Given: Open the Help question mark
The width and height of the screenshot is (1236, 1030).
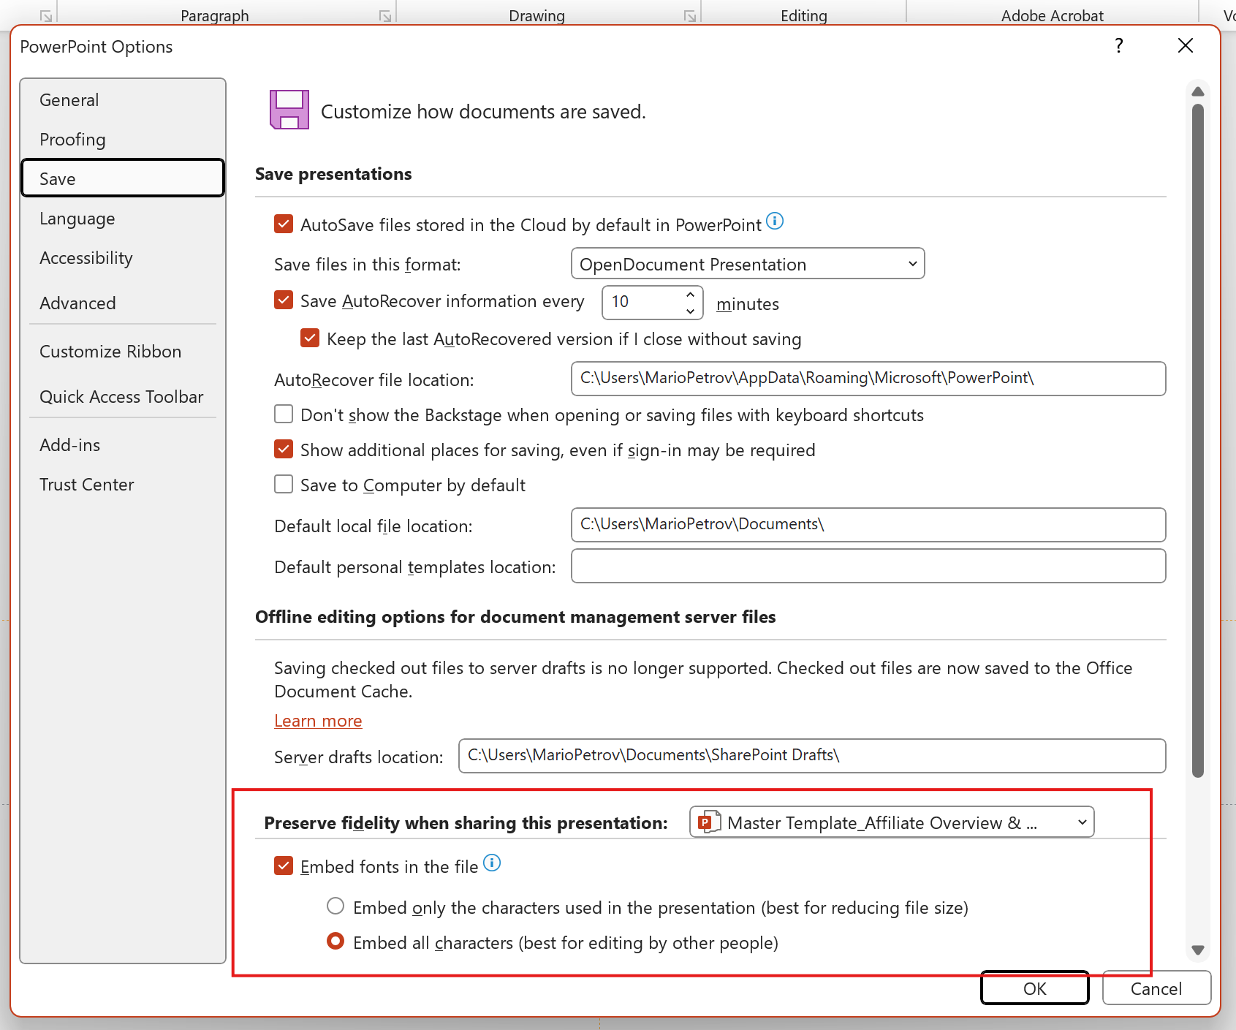Looking at the screenshot, I should tap(1118, 46).
